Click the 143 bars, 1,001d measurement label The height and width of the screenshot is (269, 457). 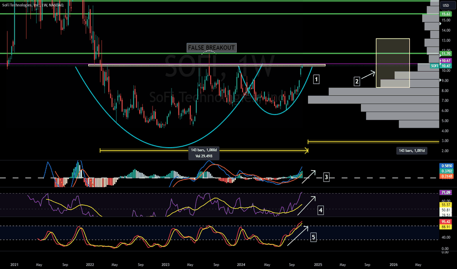click(411, 151)
